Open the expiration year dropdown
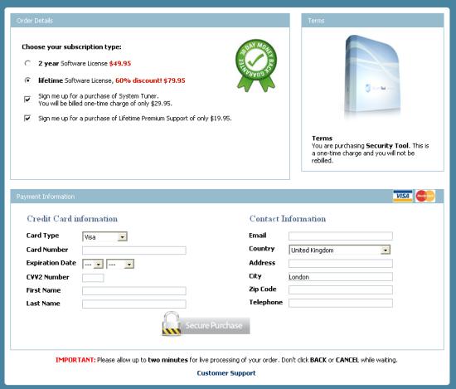 coord(120,265)
